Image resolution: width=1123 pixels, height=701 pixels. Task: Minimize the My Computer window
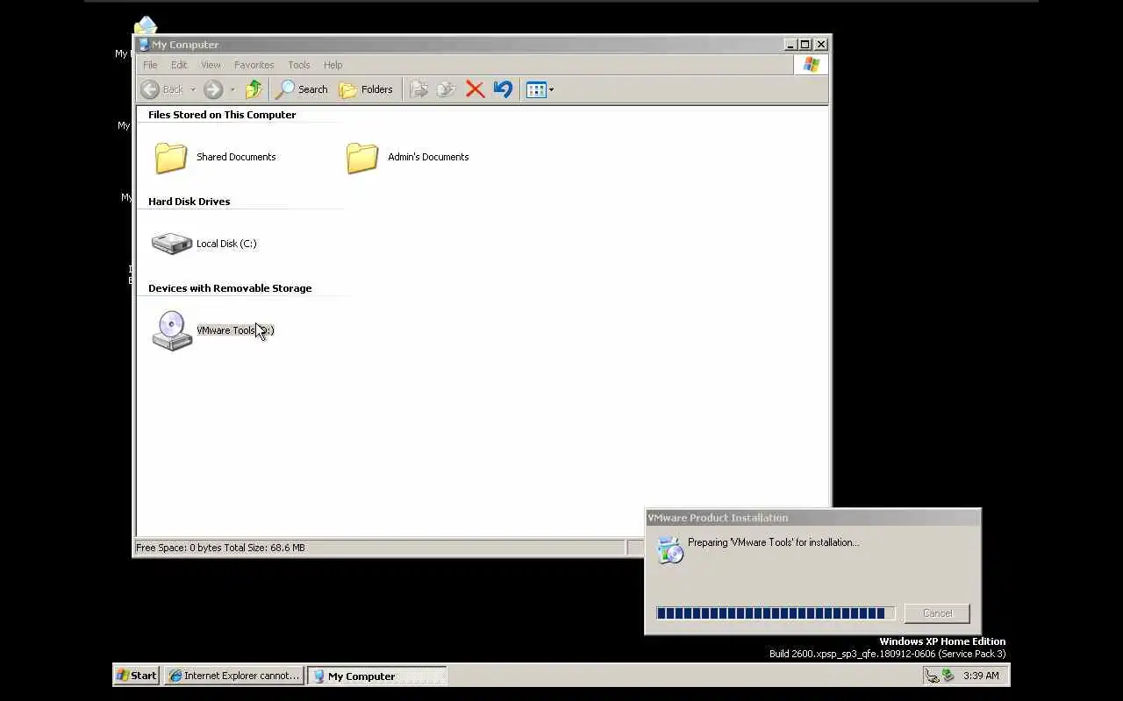(790, 45)
